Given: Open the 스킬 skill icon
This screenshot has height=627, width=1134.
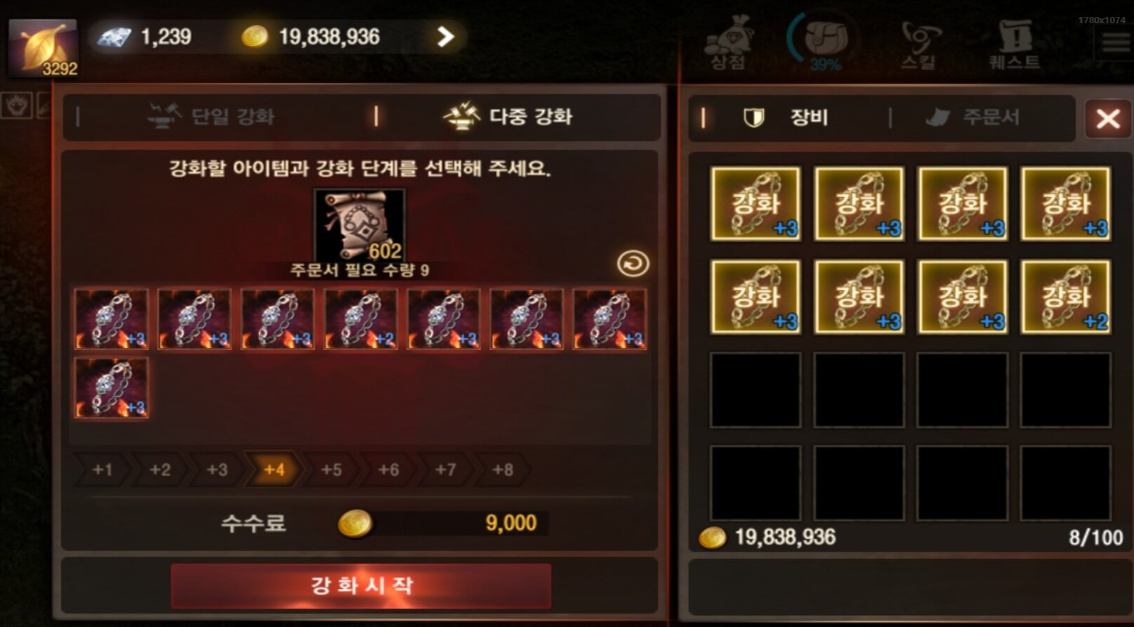Looking at the screenshot, I should click(x=919, y=44).
